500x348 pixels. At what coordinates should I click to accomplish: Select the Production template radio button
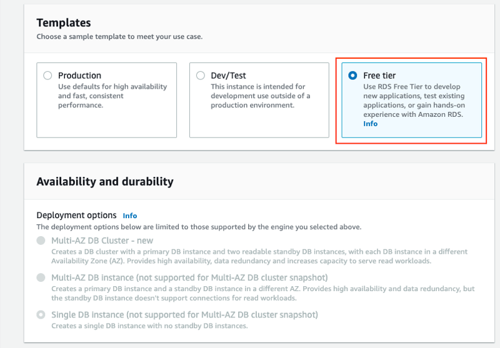click(x=47, y=76)
